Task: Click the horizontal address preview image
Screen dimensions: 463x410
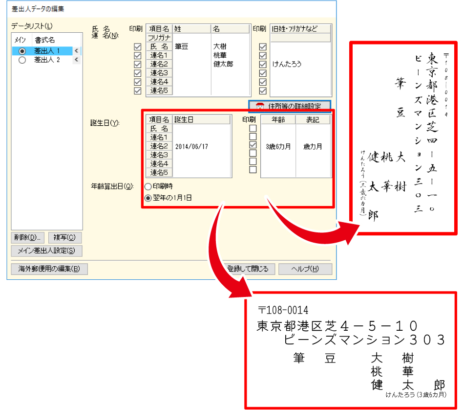Action: (x=351, y=350)
